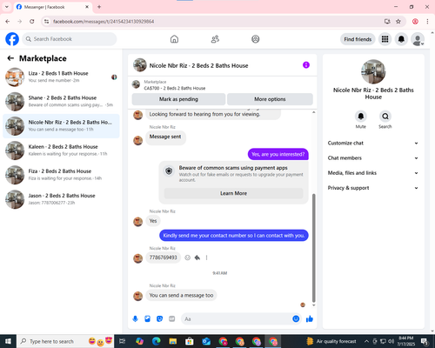This screenshot has width=435, height=348.
Task: Expand the Chat members section
Action: click(x=373, y=158)
